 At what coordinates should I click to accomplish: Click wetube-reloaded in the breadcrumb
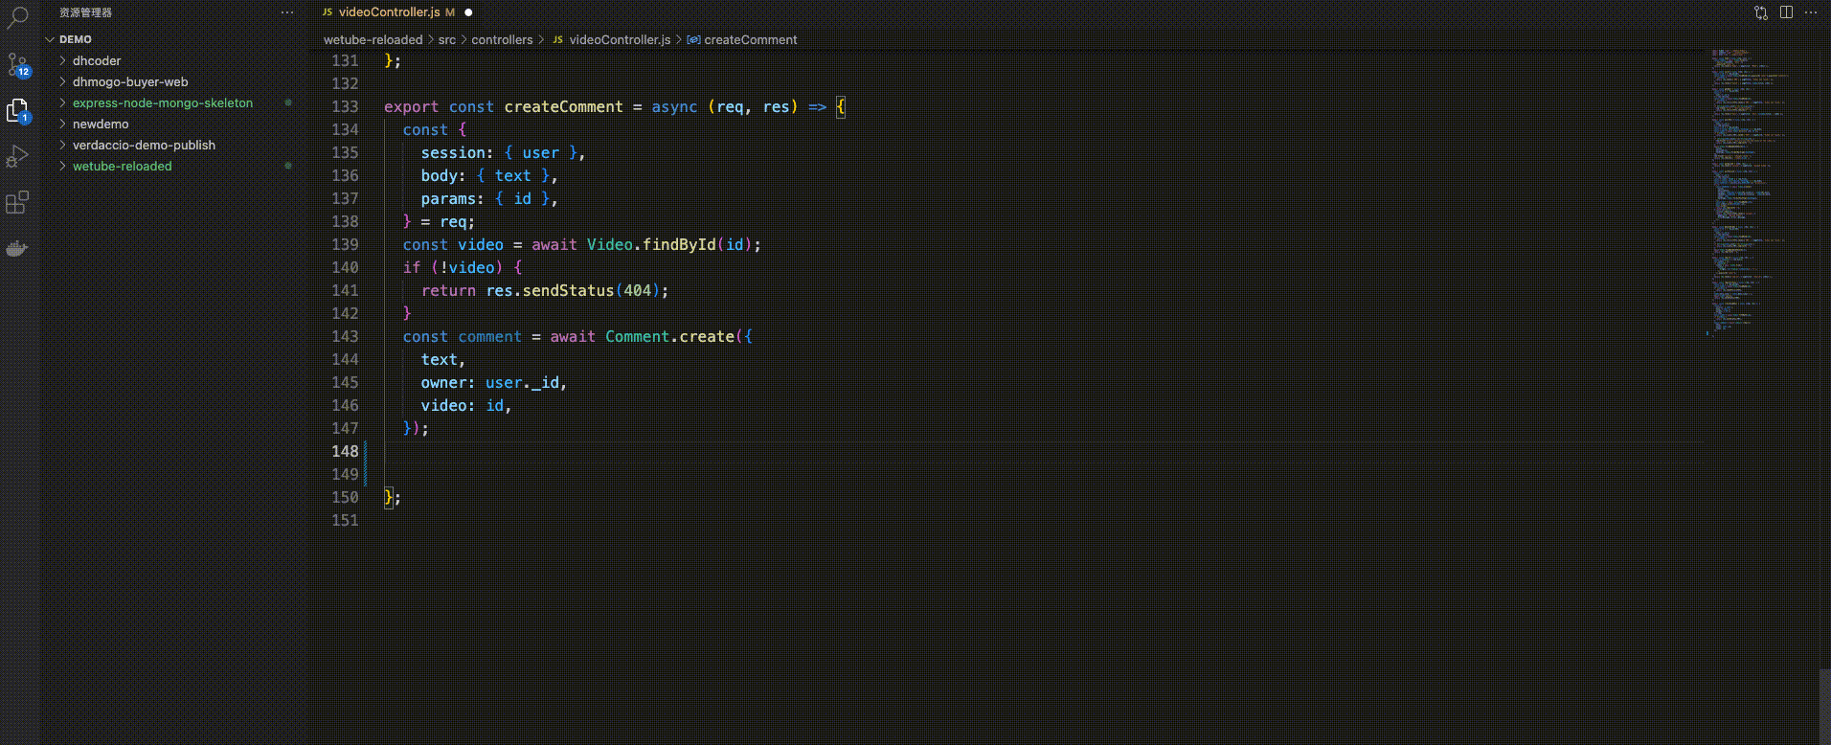373,39
